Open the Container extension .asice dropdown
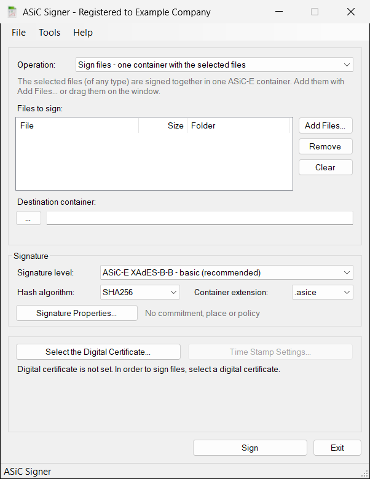The height and width of the screenshot is (479, 370). 323,292
